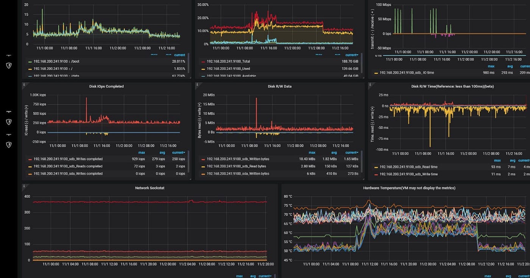Click the info icon on Hardware Temperature panel

283,186
